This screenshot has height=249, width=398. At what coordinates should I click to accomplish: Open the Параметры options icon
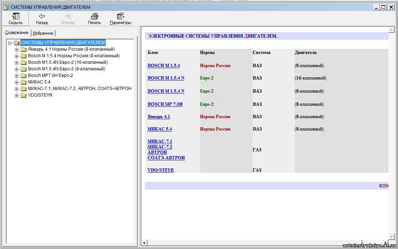120,16
